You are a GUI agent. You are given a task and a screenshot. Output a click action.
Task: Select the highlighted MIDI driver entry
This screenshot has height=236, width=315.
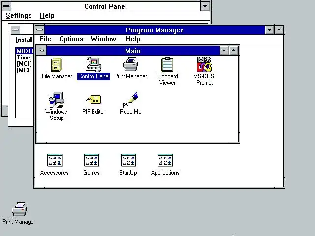pyautogui.click(x=25, y=51)
